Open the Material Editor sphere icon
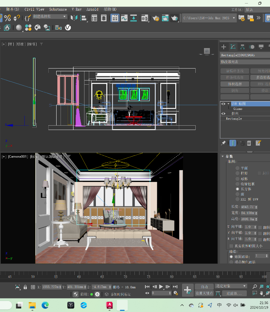 coord(19,28)
